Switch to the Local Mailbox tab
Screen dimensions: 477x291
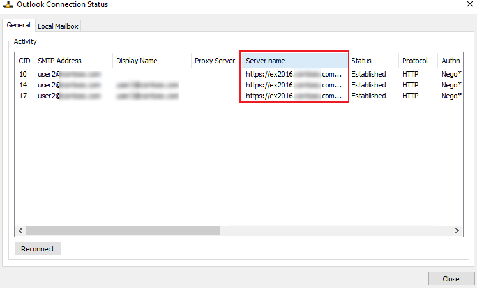click(x=58, y=26)
